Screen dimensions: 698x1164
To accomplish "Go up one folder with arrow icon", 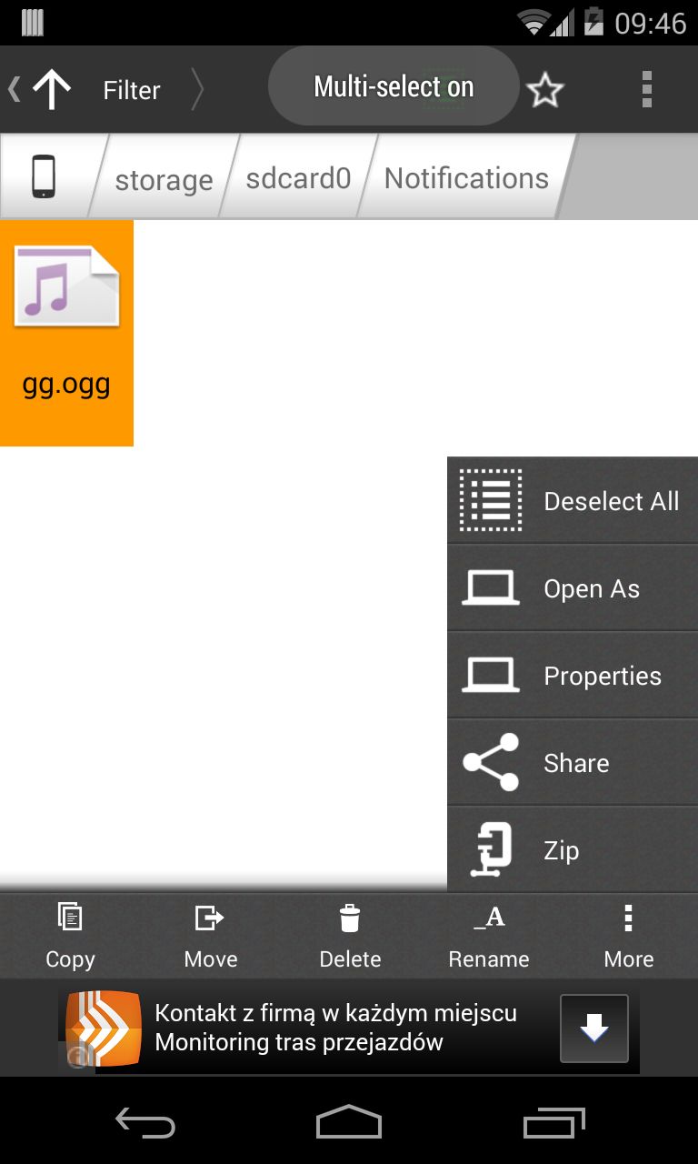I will [52, 89].
